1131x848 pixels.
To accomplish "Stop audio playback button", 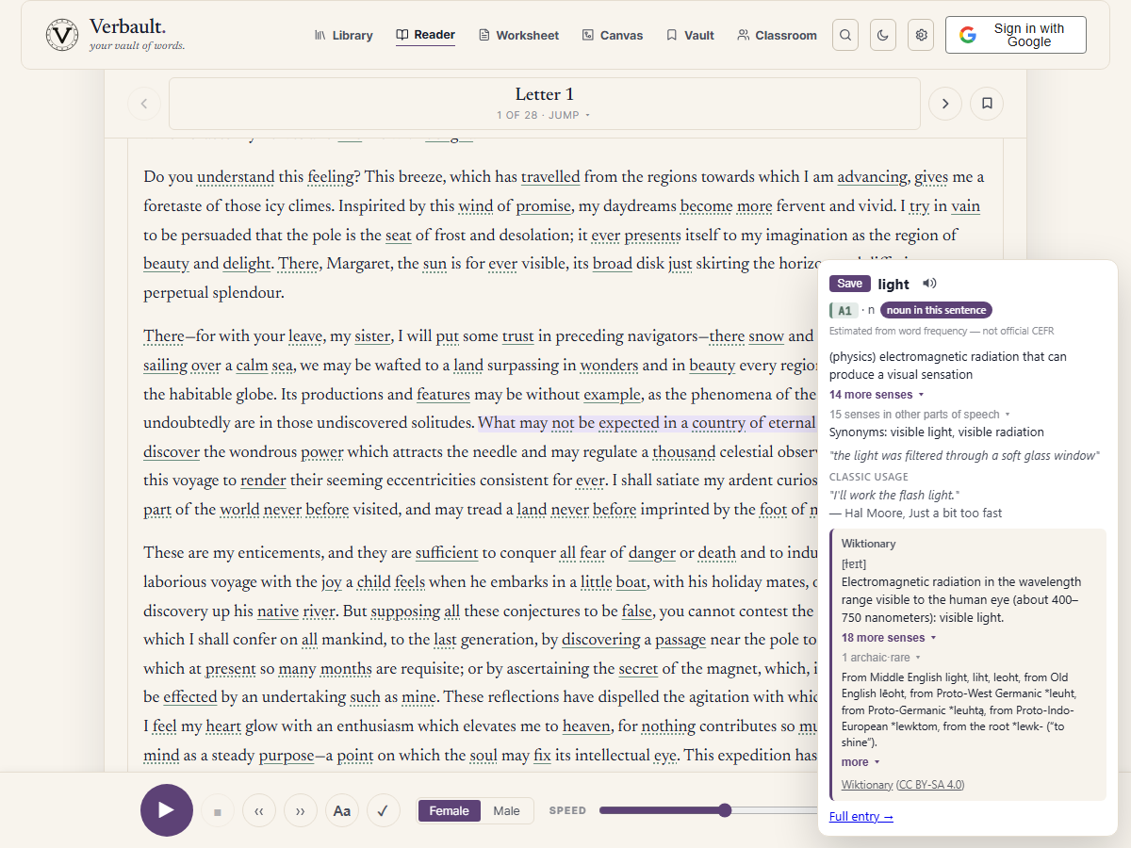I will [x=218, y=810].
